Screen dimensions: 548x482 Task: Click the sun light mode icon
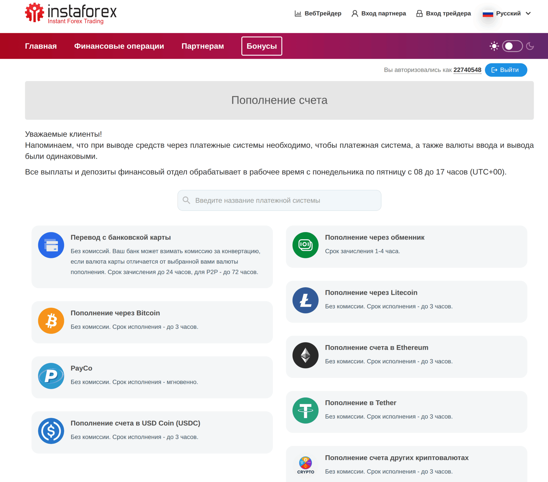click(x=494, y=46)
